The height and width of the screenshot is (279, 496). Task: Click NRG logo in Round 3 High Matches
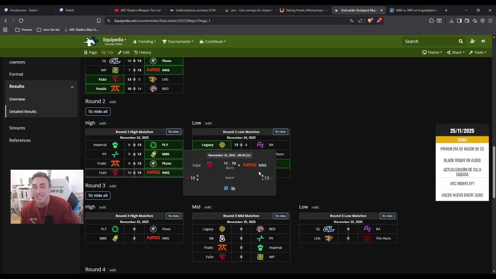(x=153, y=238)
